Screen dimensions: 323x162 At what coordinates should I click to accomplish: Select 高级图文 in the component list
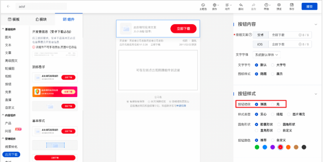click(11, 61)
